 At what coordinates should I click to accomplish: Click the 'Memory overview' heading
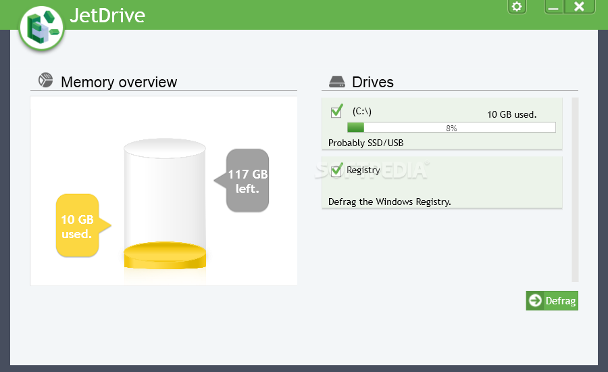point(119,82)
